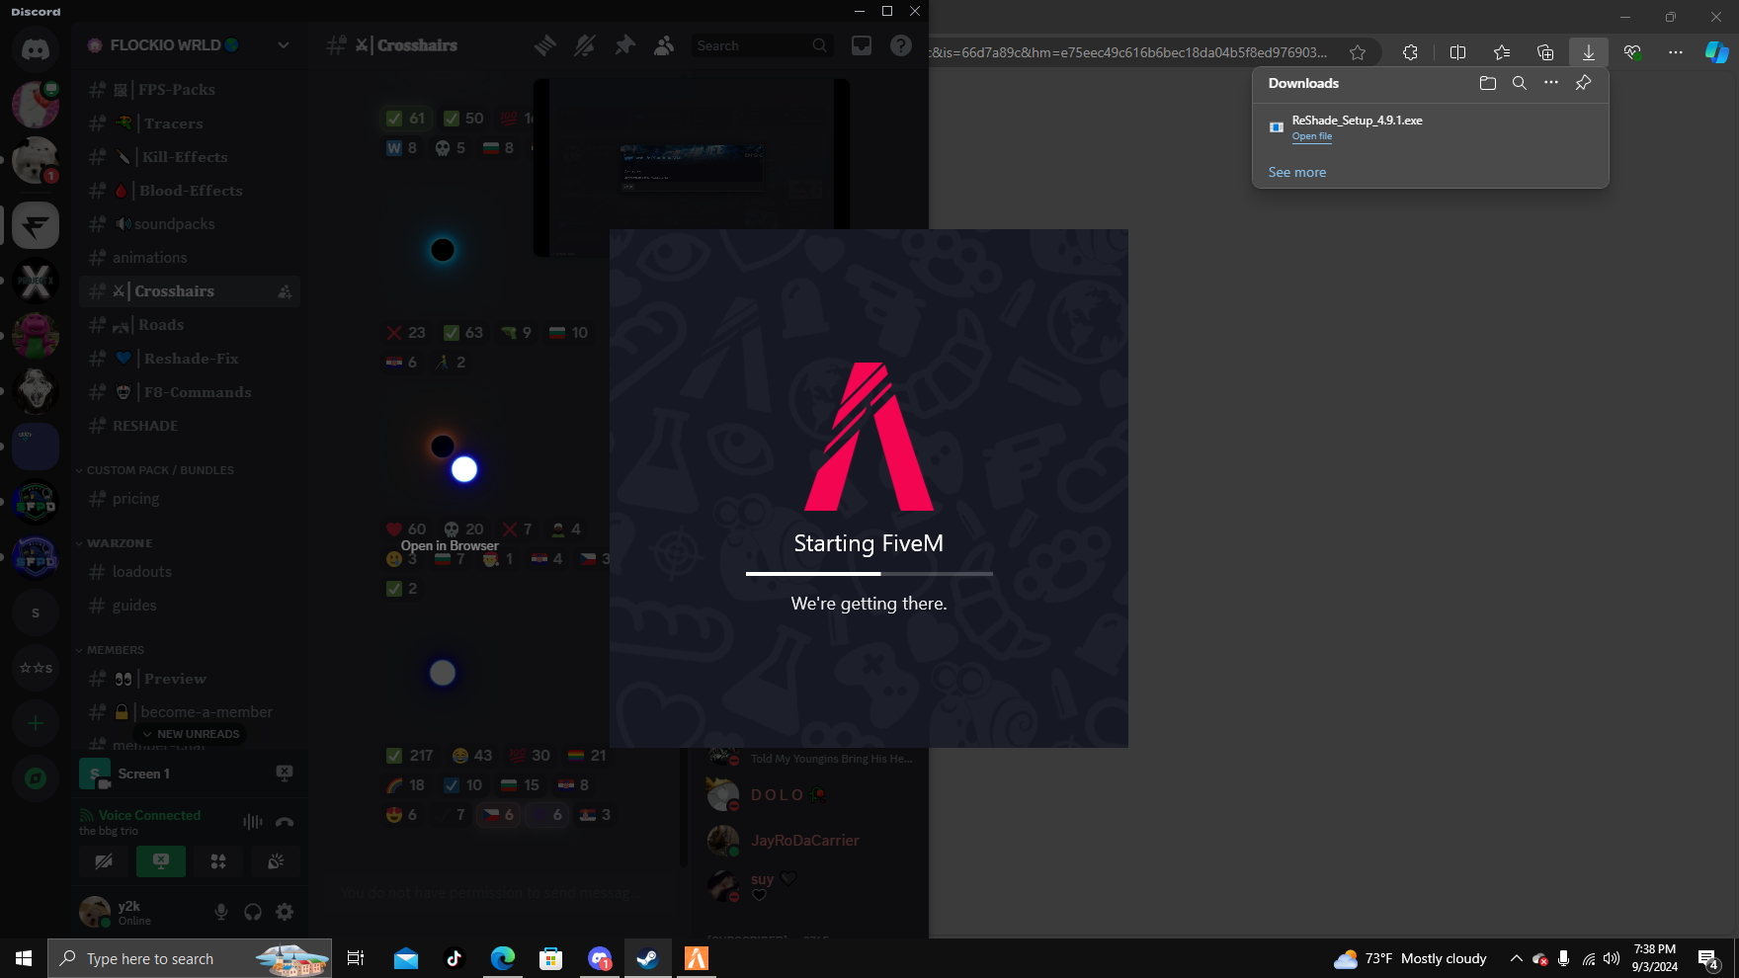This screenshot has width=1739, height=978.
Task: Open Steam from taskbar
Action: tap(648, 958)
